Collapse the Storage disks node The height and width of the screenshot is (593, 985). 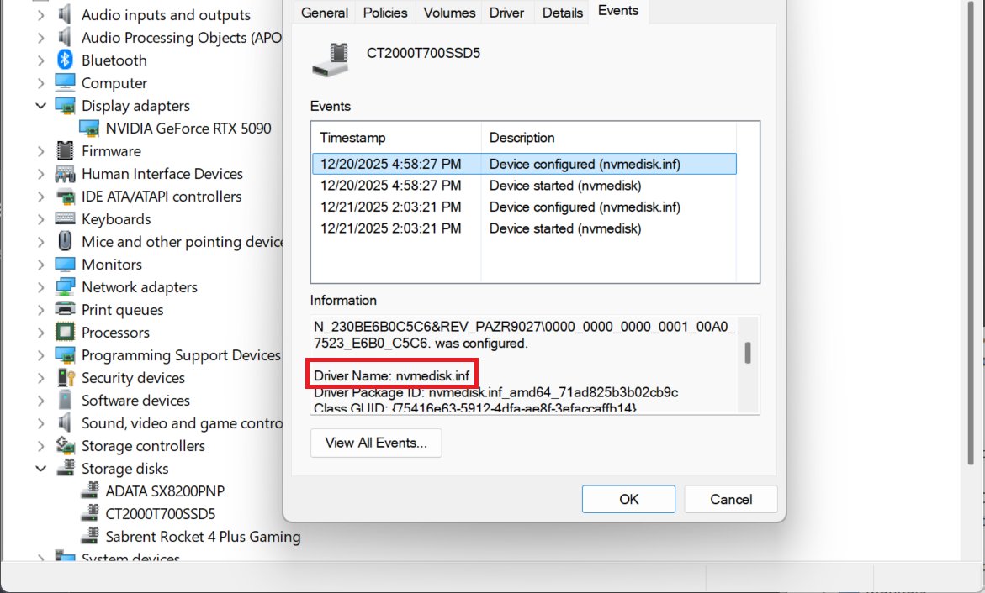pos(41,468)
